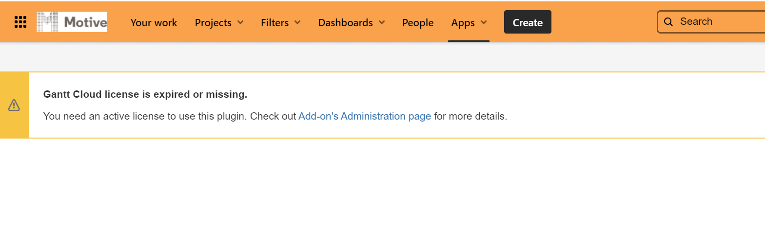
Task: Expand the chevron beside Apps
Action: coord(484,22)
